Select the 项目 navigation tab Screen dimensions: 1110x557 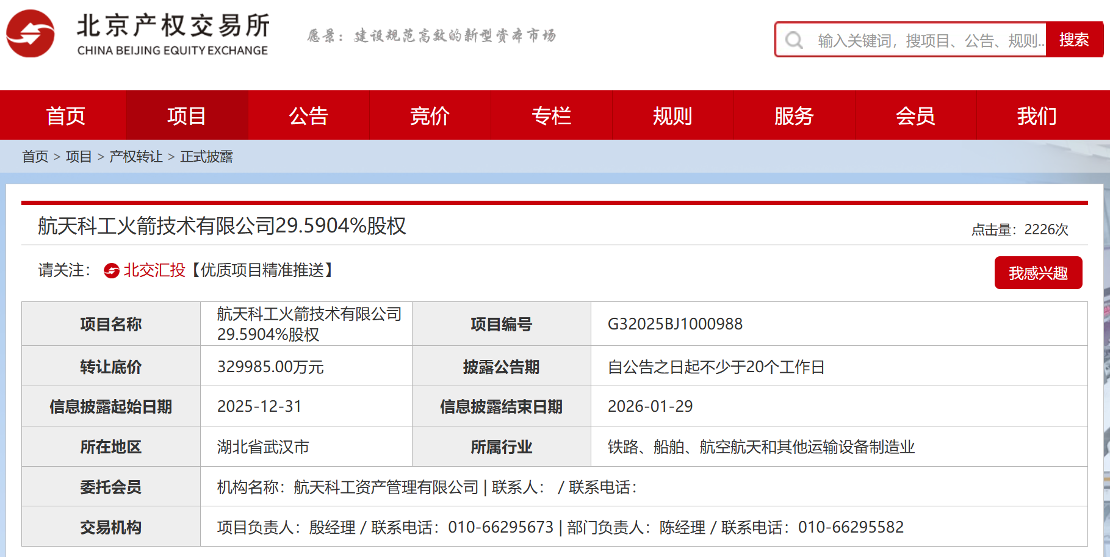pyautogui.click(x=187, y=115)
